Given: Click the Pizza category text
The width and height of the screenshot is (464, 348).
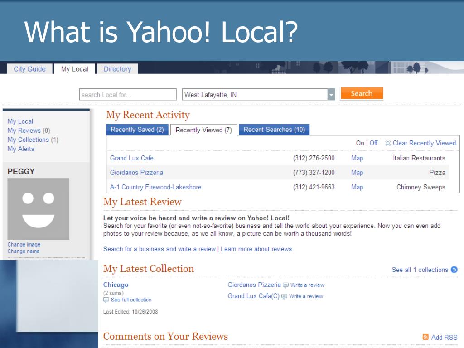Looking at the screenshot, I should coord(437,173).
